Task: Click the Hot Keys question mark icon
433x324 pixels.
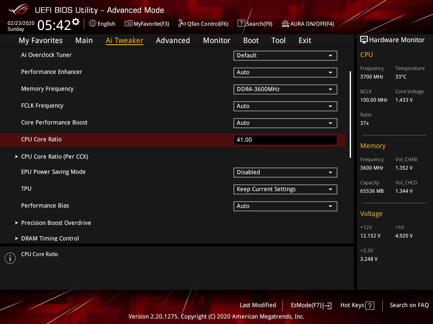Action: pyautogui.click(x=370, y=305)
